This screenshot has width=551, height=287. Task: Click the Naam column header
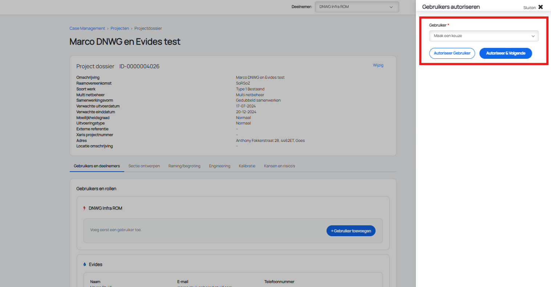(95, 282)
